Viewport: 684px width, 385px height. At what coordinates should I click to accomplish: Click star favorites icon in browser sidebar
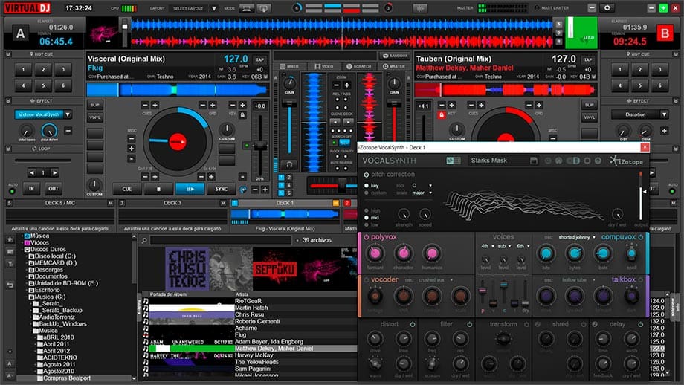point(10,239)
